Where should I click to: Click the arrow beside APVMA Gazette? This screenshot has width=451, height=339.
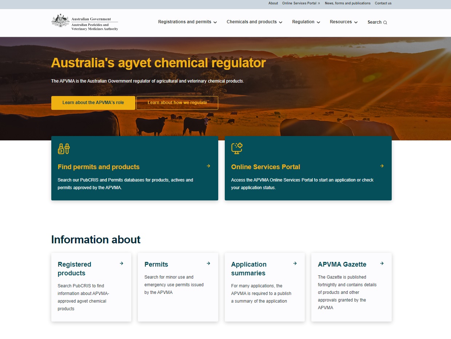point(382,263)
